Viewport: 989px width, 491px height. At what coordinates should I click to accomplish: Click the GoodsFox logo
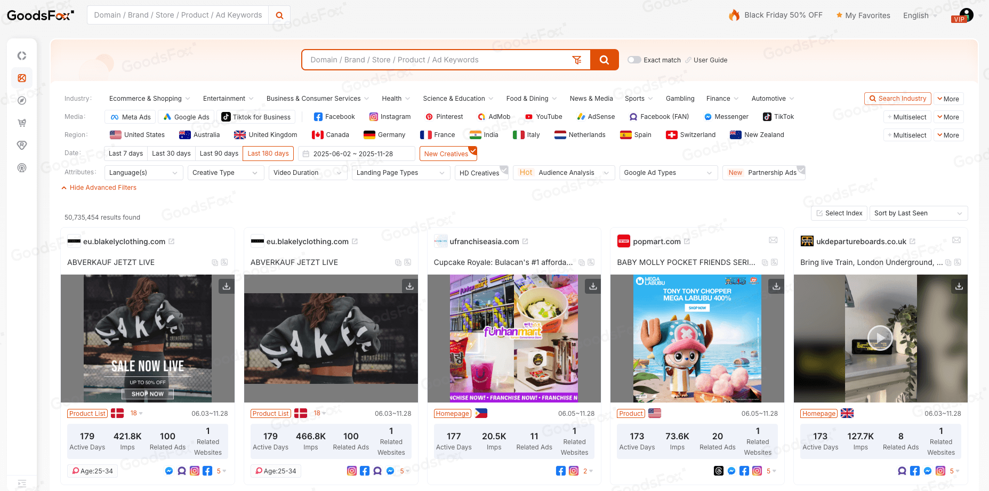click(x=40, y=15)
